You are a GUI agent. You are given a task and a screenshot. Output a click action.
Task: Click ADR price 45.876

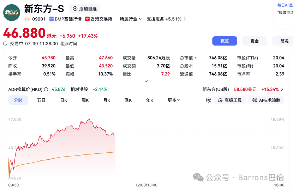tap(59, 89)
